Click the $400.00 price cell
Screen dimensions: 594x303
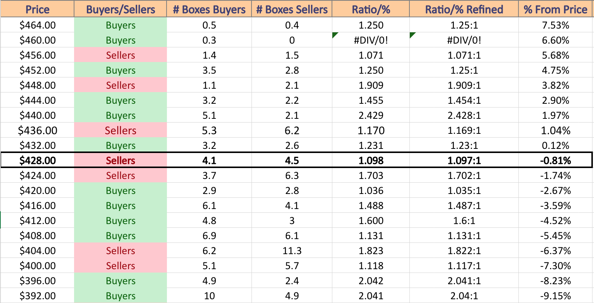click(x=37, y=266)
